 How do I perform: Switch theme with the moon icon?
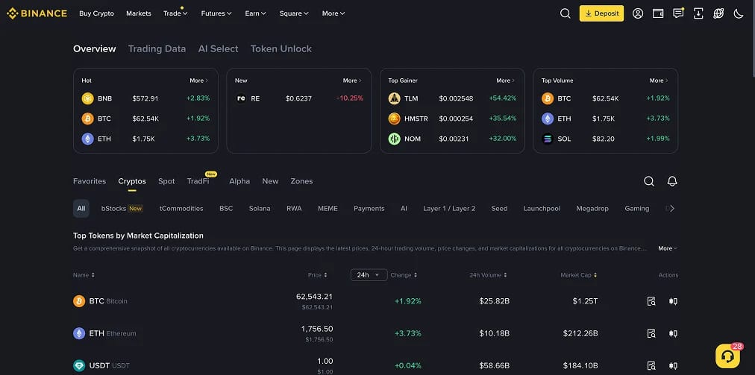[x=739, y=13]
